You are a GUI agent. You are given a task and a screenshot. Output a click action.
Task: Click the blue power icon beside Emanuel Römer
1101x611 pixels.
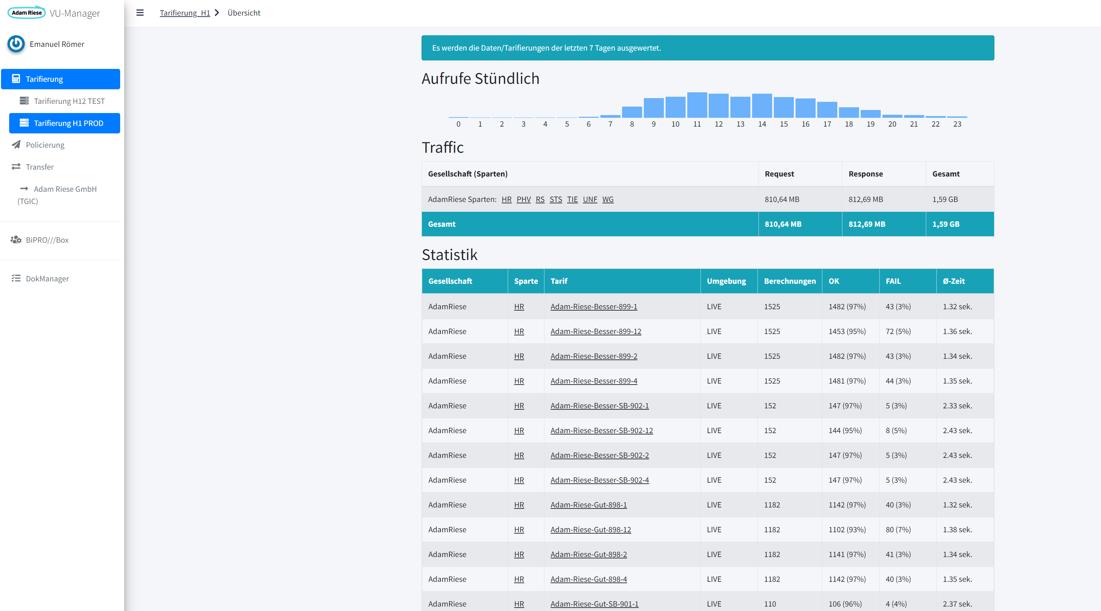(x=16, y=43)
